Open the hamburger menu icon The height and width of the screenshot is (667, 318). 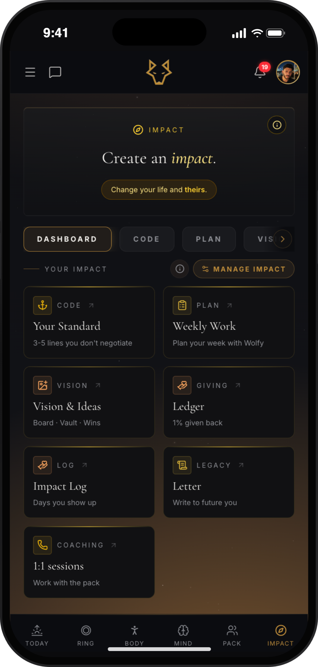[x=30, y=72]
